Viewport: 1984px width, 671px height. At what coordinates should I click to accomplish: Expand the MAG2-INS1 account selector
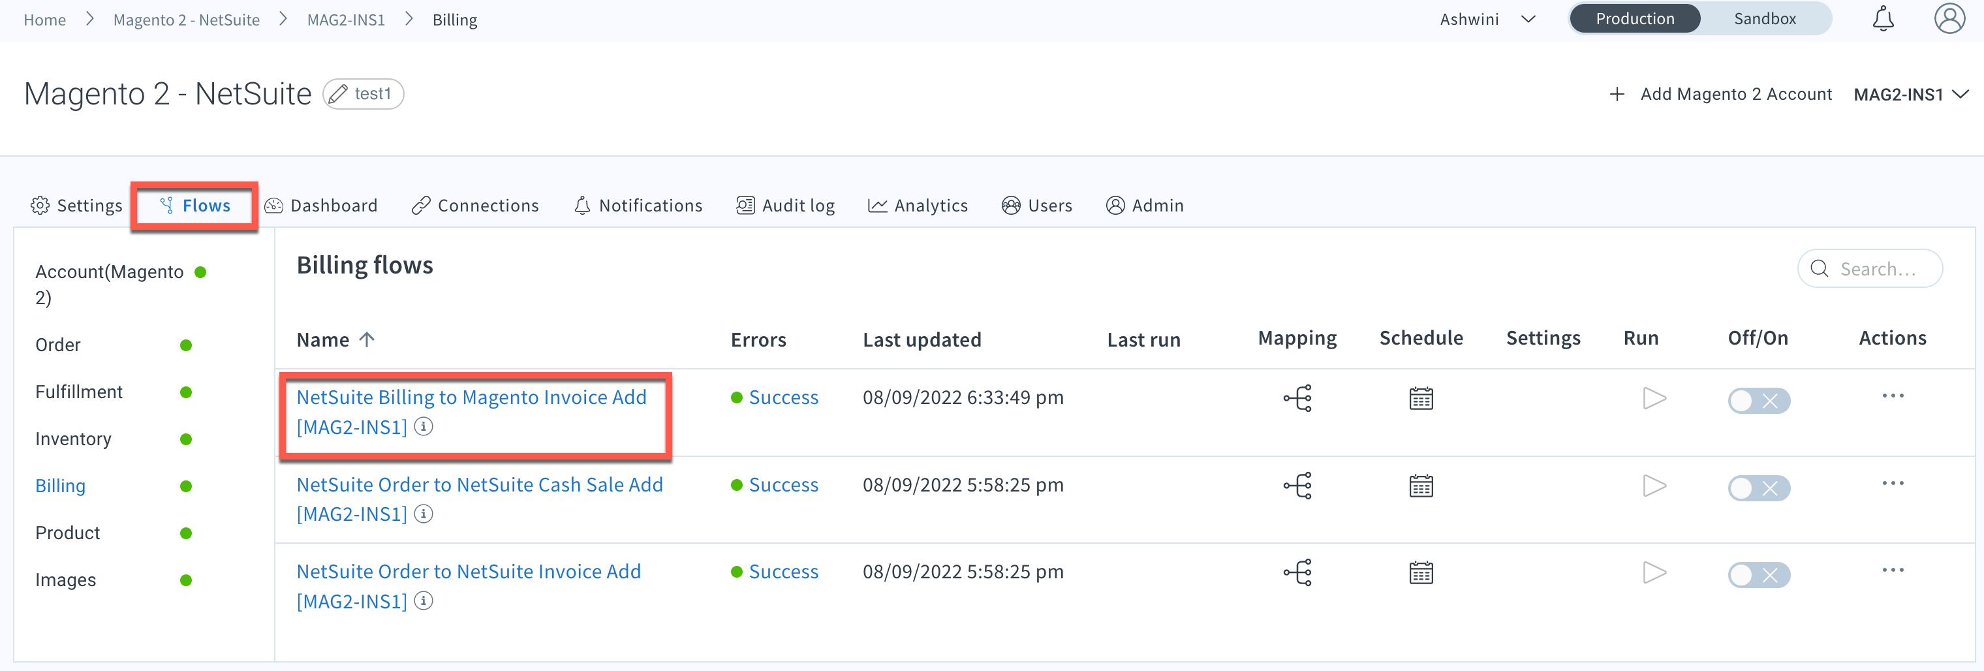(1911, 94)
